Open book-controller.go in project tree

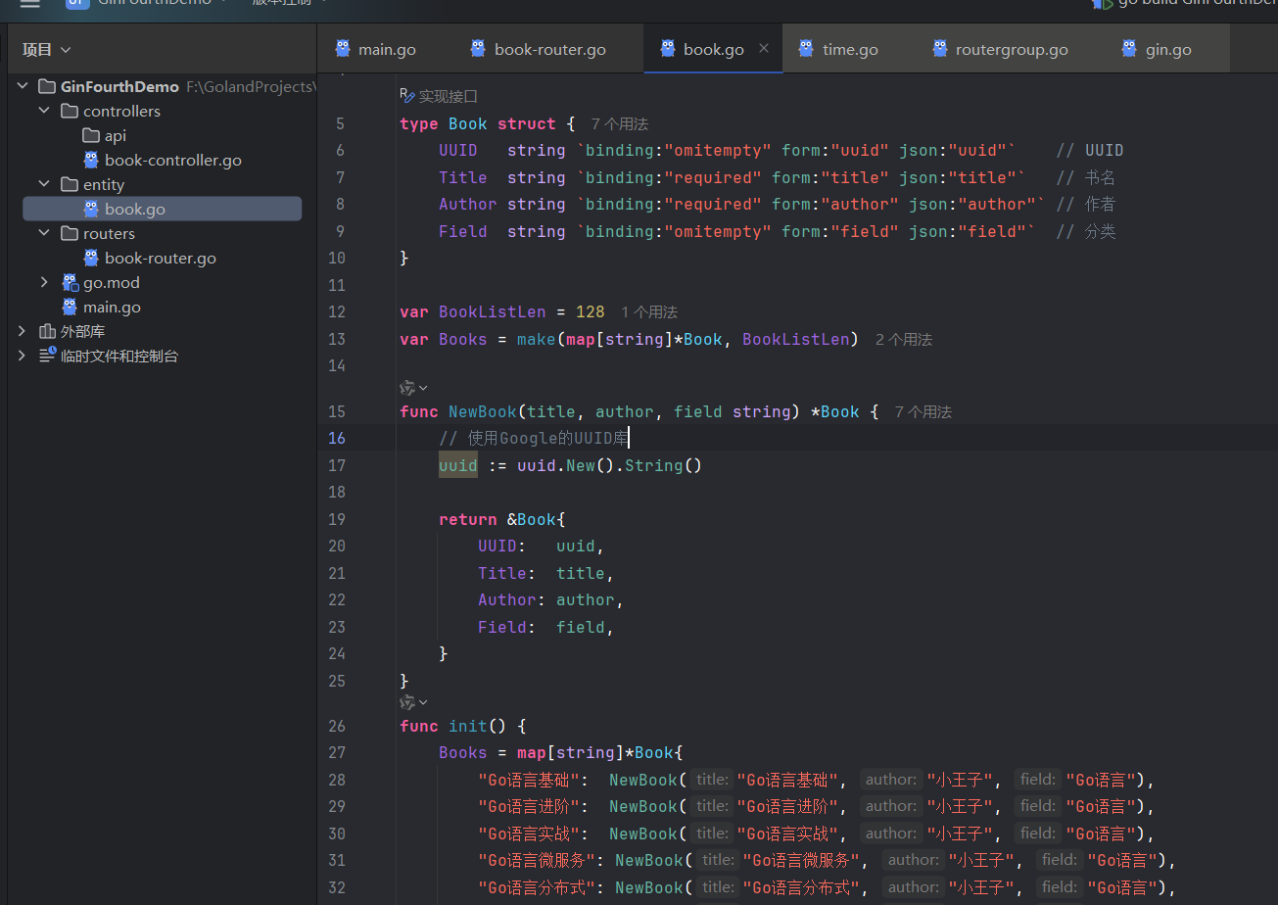(x=172, y=161)
